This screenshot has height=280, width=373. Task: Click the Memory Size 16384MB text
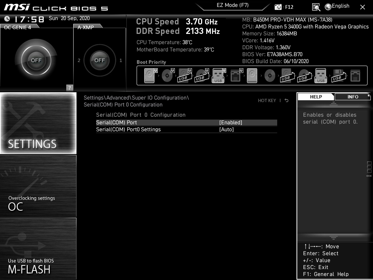tap(270, 34)
